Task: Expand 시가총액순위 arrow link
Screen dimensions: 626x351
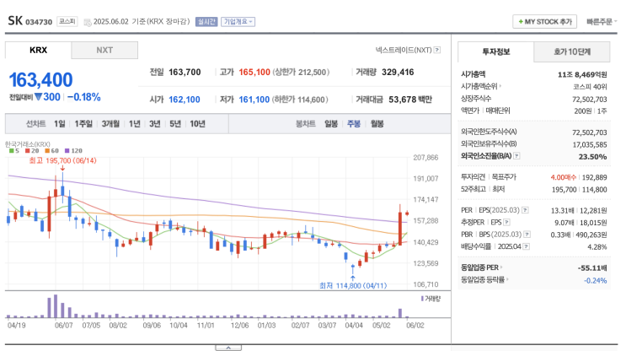Action: point(481,86)
